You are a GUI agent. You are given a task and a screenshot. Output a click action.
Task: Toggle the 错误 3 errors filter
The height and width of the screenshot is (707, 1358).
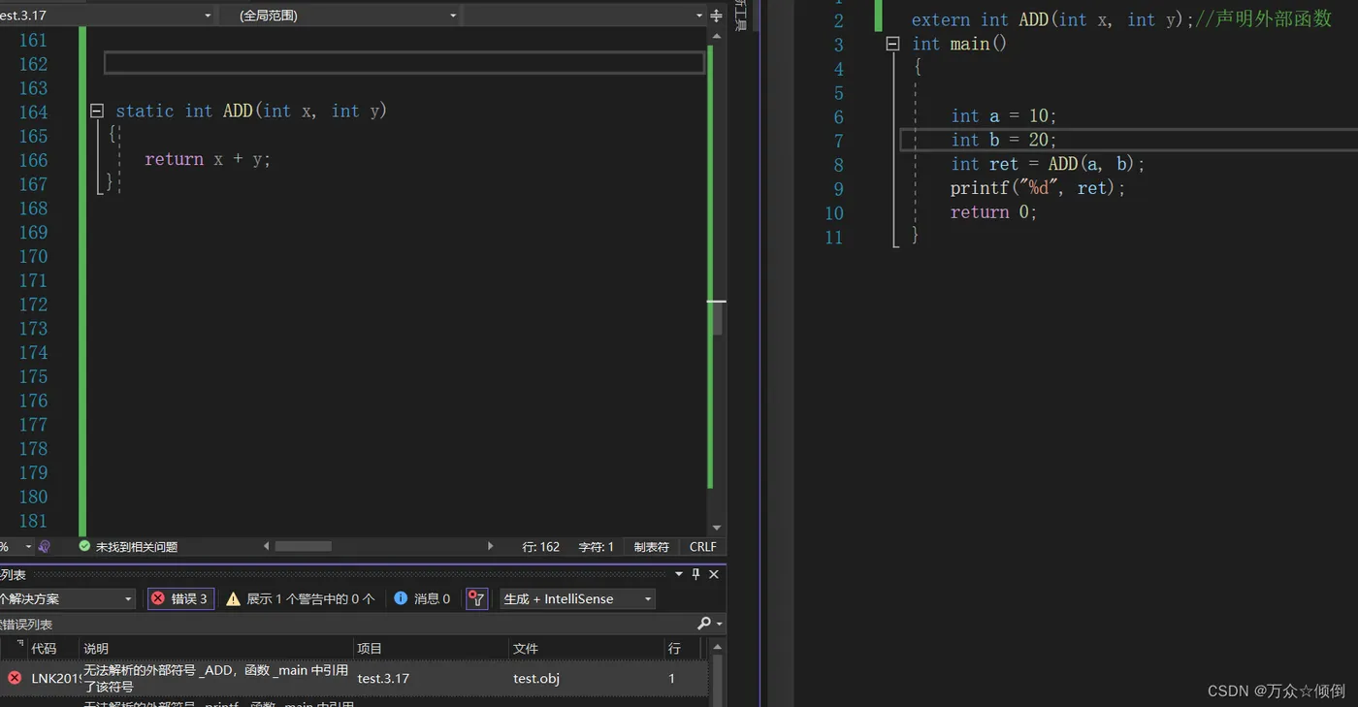(x=180, y=598)
